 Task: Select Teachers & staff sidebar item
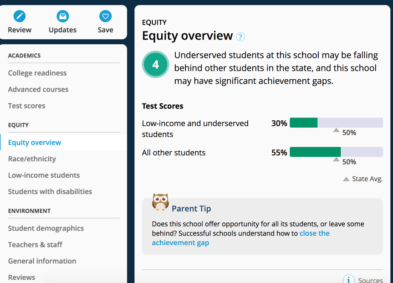(35, 245)
